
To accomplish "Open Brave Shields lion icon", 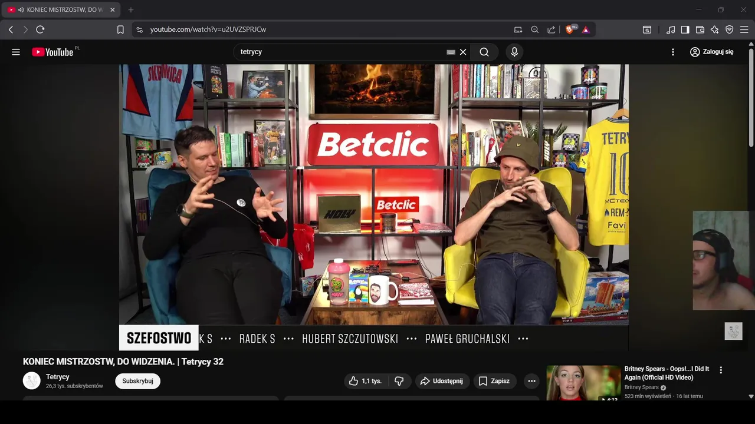I will click(x=570, y=29).
